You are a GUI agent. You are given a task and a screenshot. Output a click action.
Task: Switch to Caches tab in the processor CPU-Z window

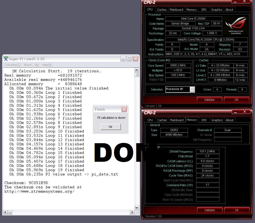tap(162, 10)
